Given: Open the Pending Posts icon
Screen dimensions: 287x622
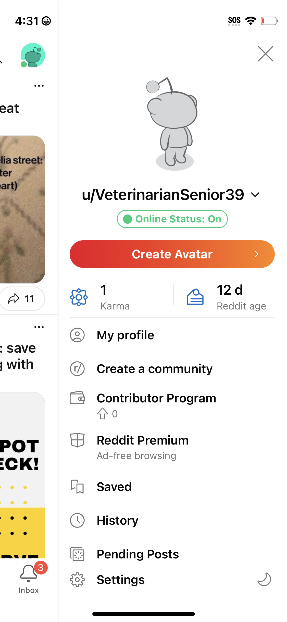Looking at the screenshot, I should (77, 554).
